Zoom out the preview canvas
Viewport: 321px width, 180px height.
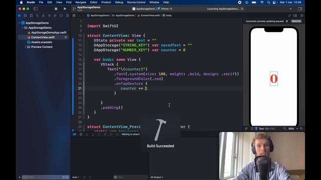pyautogui.click(x=284, y=129)
